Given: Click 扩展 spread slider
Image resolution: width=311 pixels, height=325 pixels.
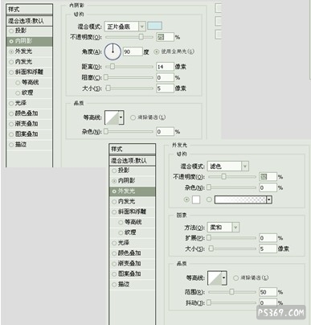Looking at the screenshot, I should [232, 238].
